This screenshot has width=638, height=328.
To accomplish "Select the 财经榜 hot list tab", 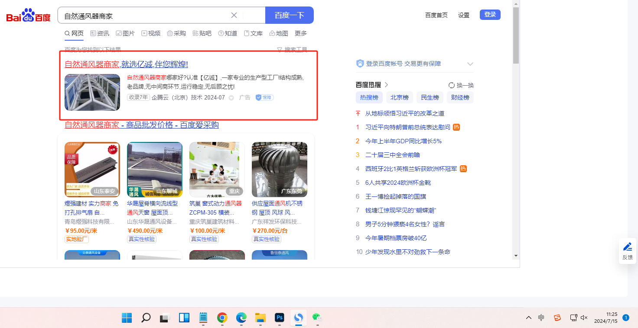I will 460,97.
